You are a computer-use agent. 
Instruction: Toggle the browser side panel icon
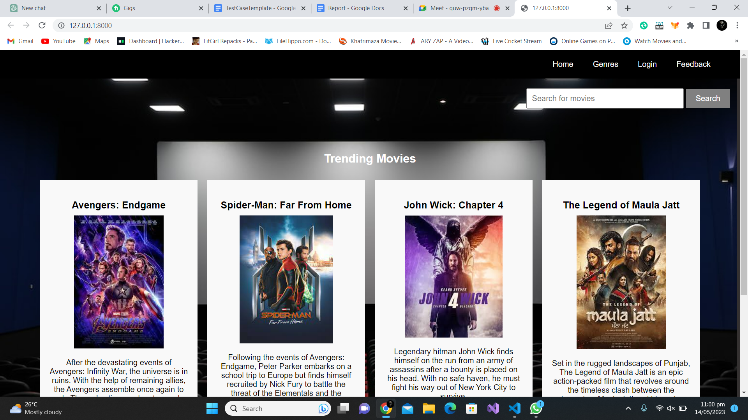pos(706,25)
